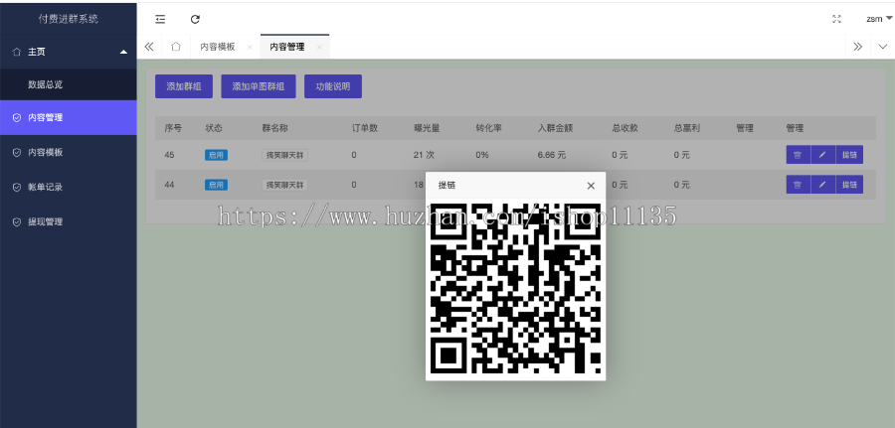This screenshot has width=895, height=428.
Task: Open the zsm user dropdown
Action: (879, 19)
